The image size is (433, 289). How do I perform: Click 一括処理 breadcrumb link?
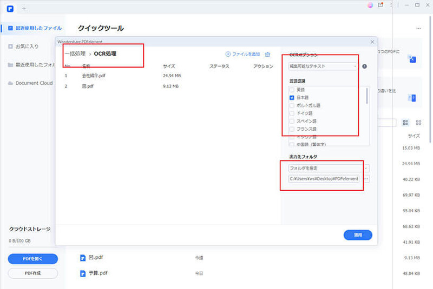[75, 53]
